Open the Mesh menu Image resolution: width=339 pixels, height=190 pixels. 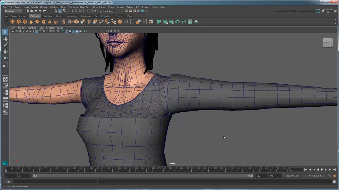click(x=63, y=7)
